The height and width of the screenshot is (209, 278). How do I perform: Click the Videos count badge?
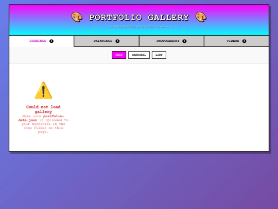click(x=244, y=41)
